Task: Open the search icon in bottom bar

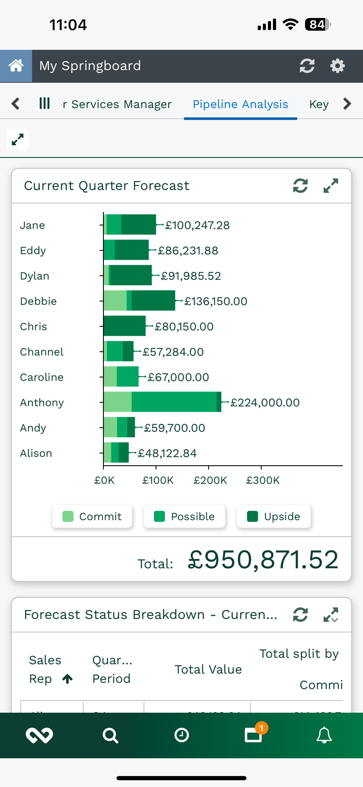Action: click(x=110, y=735)
